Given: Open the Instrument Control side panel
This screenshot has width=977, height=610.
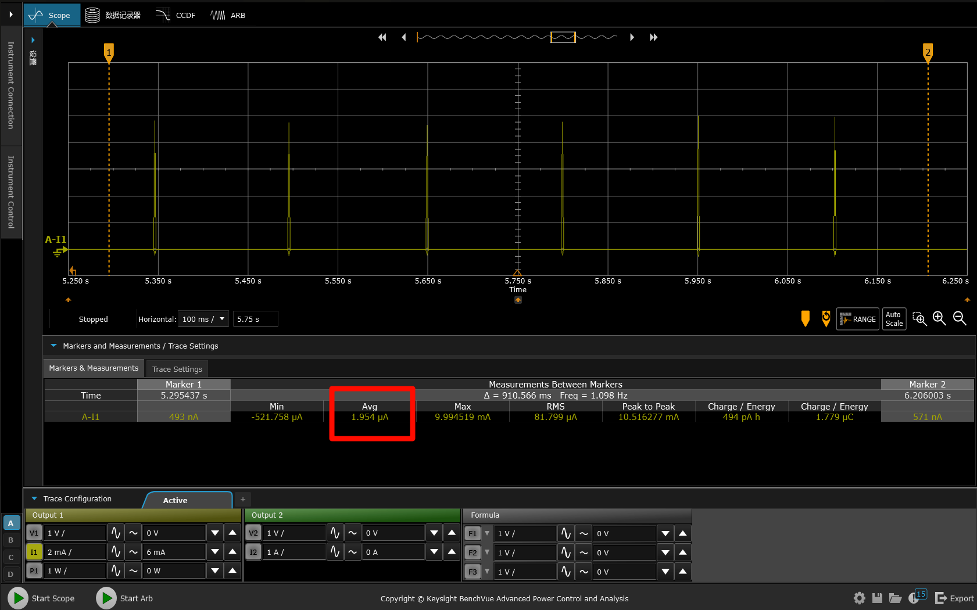Looking at the screenshot, I should [x=10, y=192].
